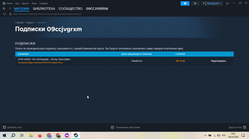Open the notifications bell

195,3
